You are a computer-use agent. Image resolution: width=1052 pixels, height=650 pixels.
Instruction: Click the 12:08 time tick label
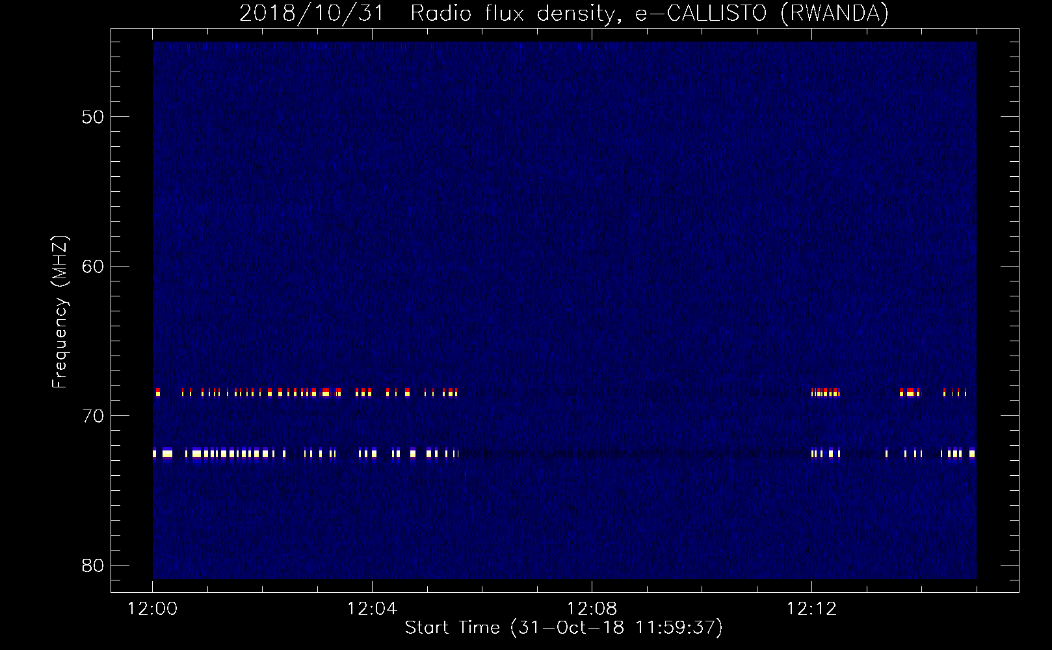[x=592, y=609]
